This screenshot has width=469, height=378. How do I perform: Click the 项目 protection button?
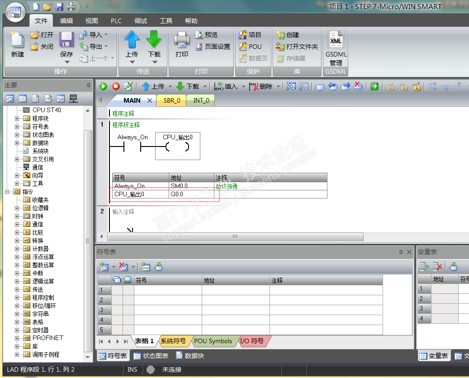pyautogui.click(x=250, y=35)
